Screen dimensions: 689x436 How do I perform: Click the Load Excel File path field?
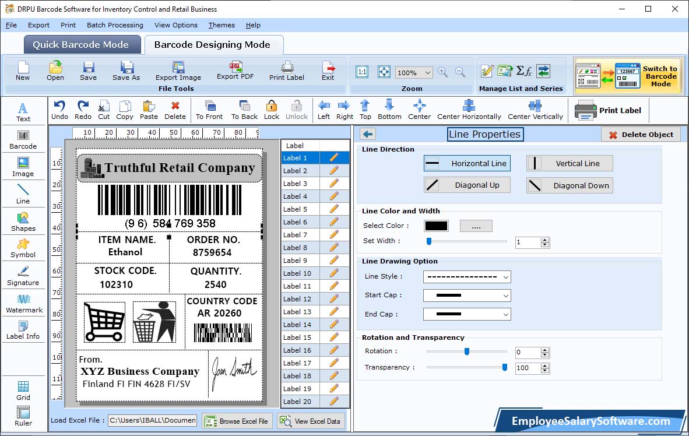coord(153,421)
